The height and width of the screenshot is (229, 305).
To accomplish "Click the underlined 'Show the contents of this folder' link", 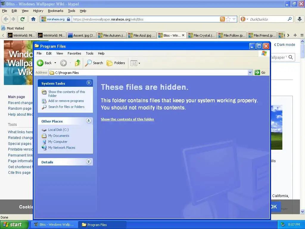I will point(127,119).
